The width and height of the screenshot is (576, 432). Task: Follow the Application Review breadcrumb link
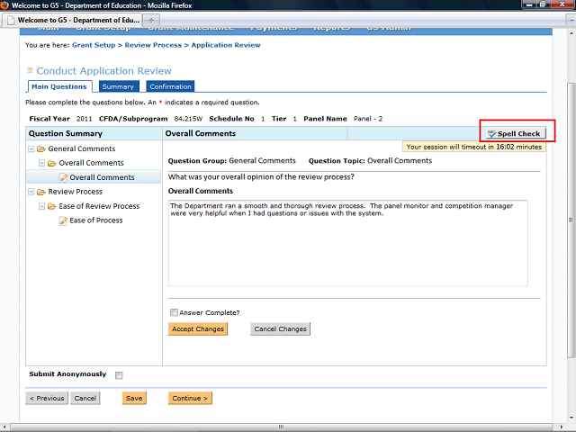click(x=226, y=45)
